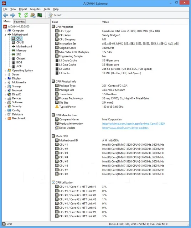Select the CPUID tree icon

14,42
